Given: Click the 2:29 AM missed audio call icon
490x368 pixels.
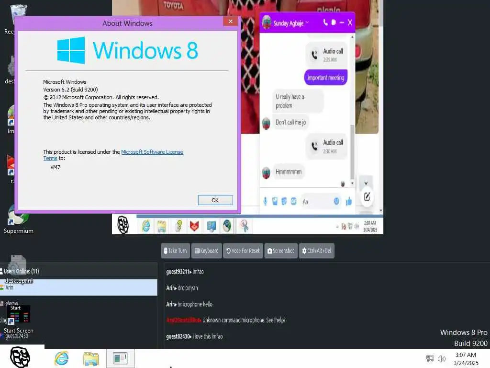Looking at the screenshot, I should [314, 55].
